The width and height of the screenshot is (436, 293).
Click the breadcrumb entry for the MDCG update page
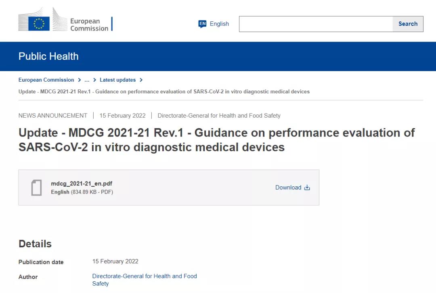(164, 91)
